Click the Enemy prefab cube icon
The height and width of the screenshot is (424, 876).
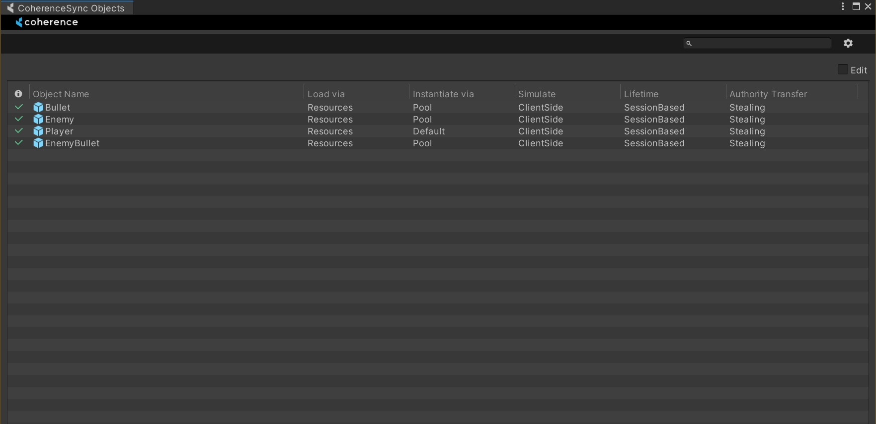click(x=38, y=120)
